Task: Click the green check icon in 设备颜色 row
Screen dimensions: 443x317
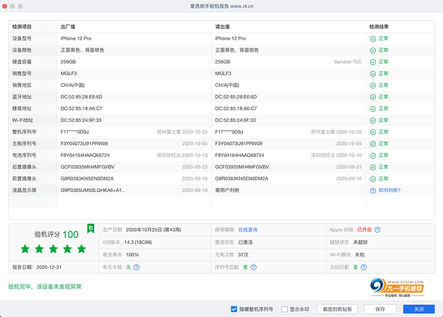Action: (x=373, y=50)
